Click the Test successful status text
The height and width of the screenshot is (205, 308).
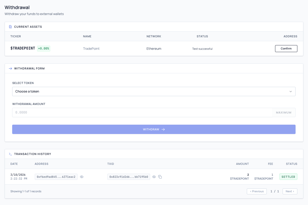202,49
